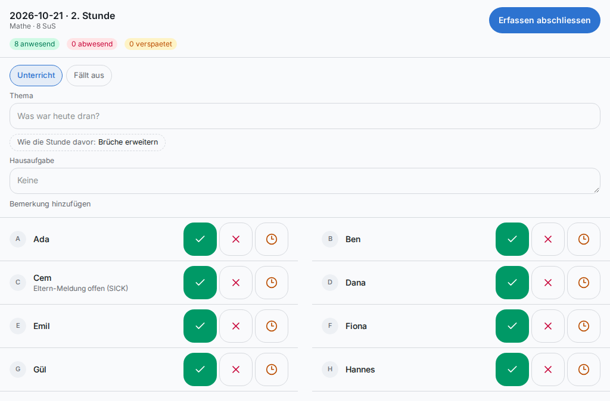
Task: Select Ben's green present checkmark
Action: pyautogui.click(x=512, y=239)
